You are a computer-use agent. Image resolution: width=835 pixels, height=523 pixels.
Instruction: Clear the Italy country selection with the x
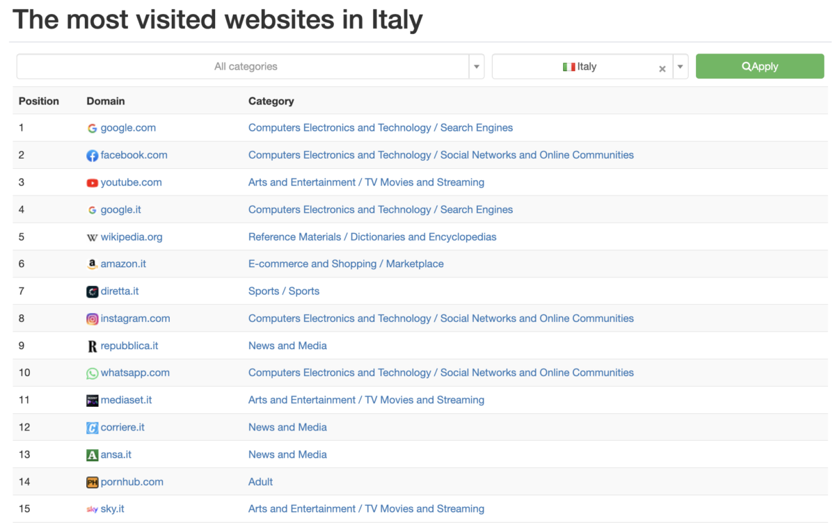click(662, 68)
